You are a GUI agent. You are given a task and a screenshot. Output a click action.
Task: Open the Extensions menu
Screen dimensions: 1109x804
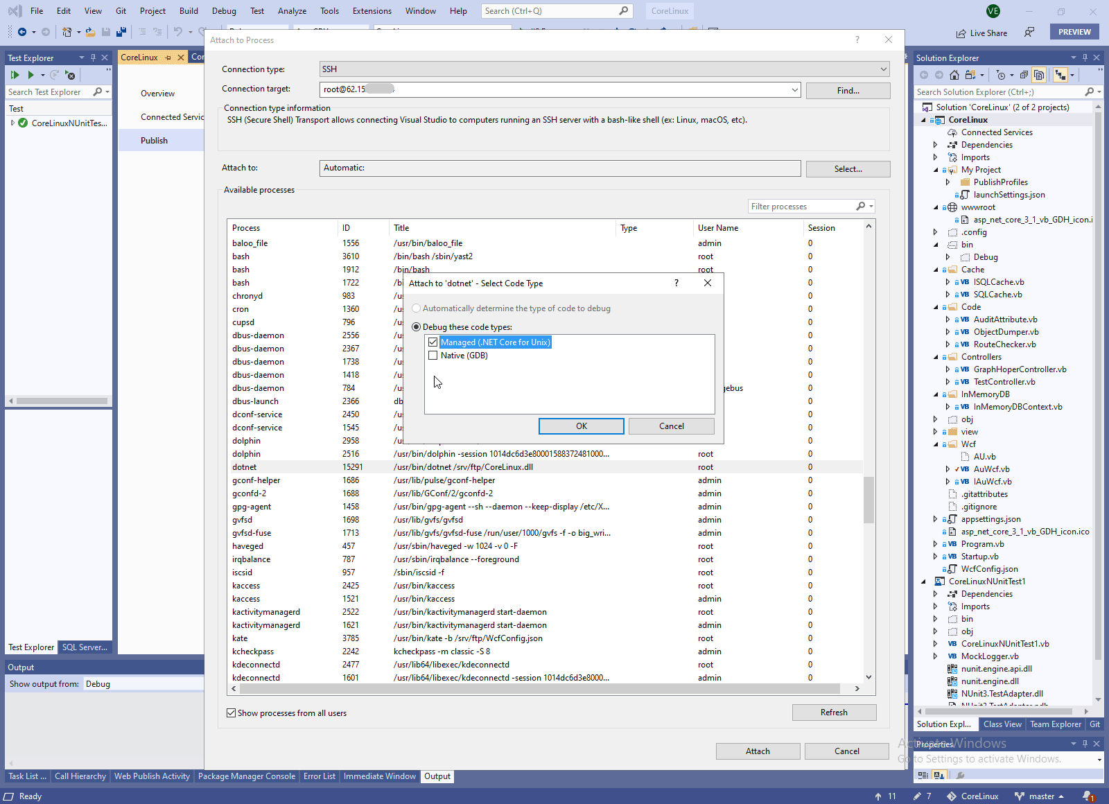[x=372, y=11]
